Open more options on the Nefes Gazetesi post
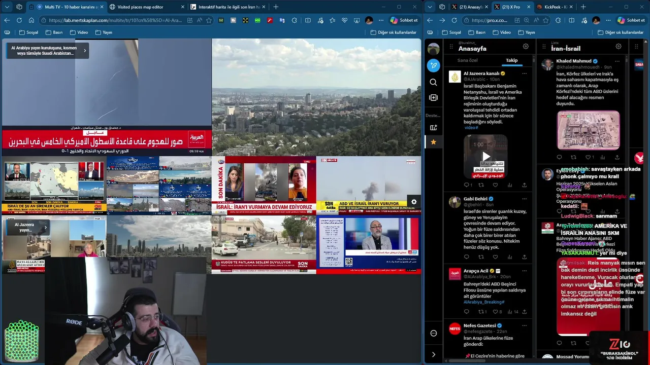The width and height of the screenshot is (650, 365). click(524, 325)
